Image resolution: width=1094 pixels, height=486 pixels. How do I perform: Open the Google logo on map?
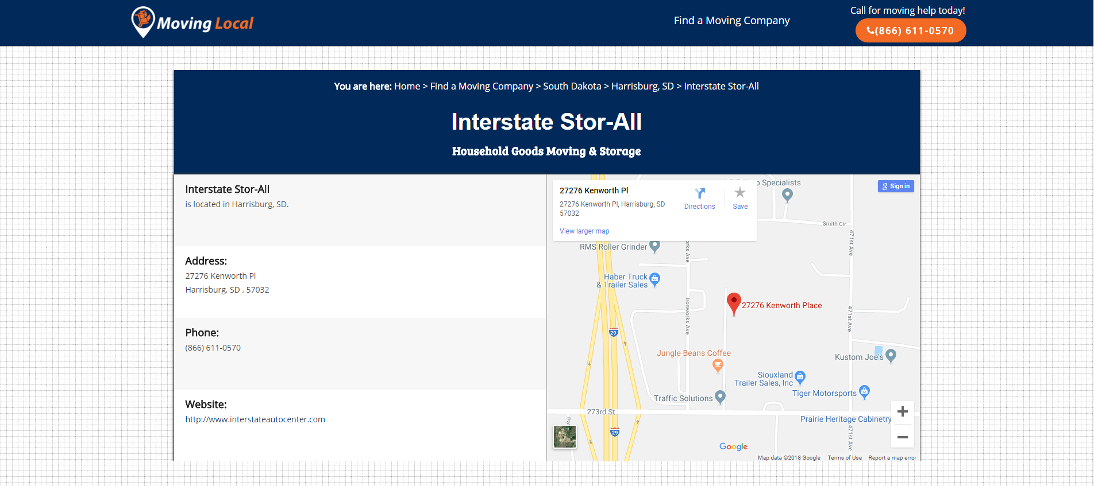coord(733,446)
